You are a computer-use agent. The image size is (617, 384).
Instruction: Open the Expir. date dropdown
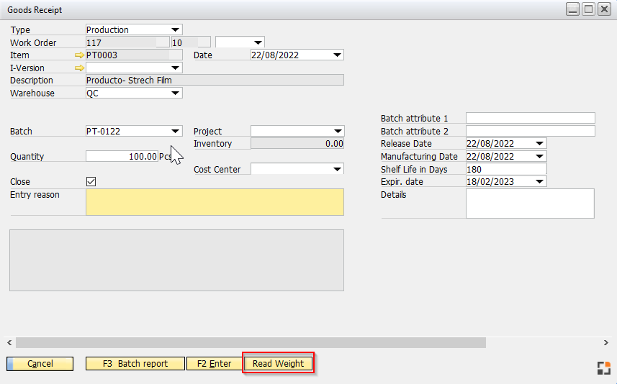[x=540, y=182]
